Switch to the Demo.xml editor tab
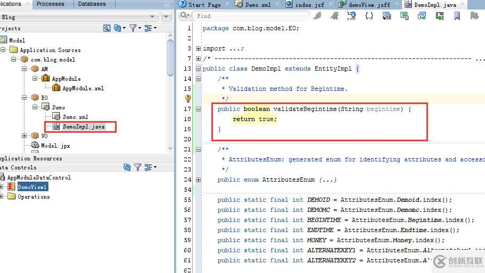 coord(258,5)
